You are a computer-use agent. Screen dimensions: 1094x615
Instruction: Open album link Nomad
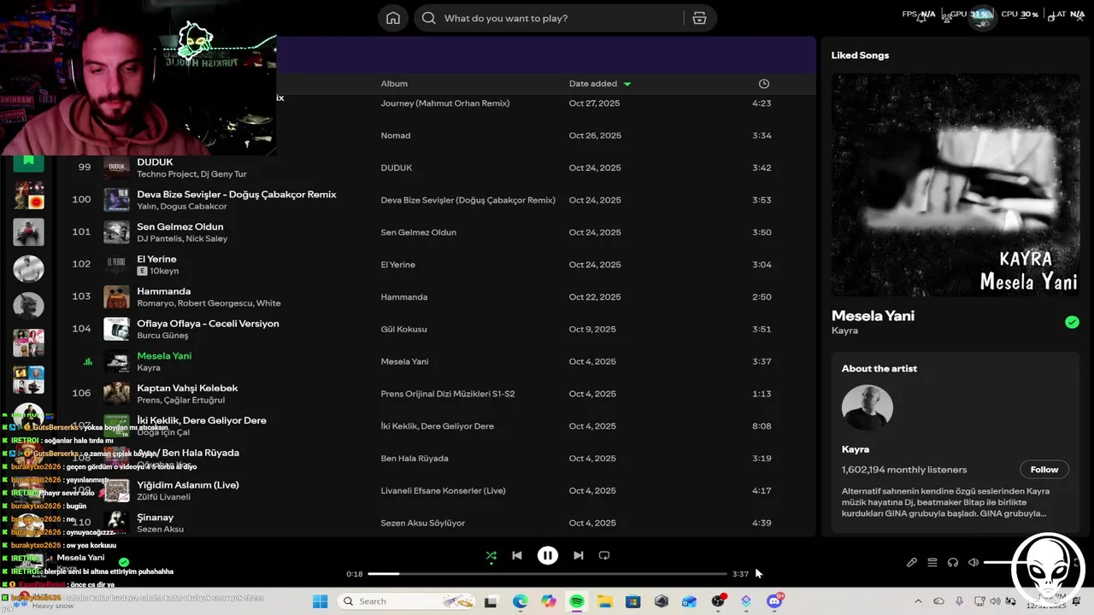396,136
